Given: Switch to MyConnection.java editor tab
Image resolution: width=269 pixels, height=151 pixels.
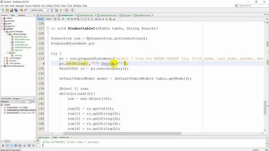Looking at the screenshot, I should click(x=47, y=16).
